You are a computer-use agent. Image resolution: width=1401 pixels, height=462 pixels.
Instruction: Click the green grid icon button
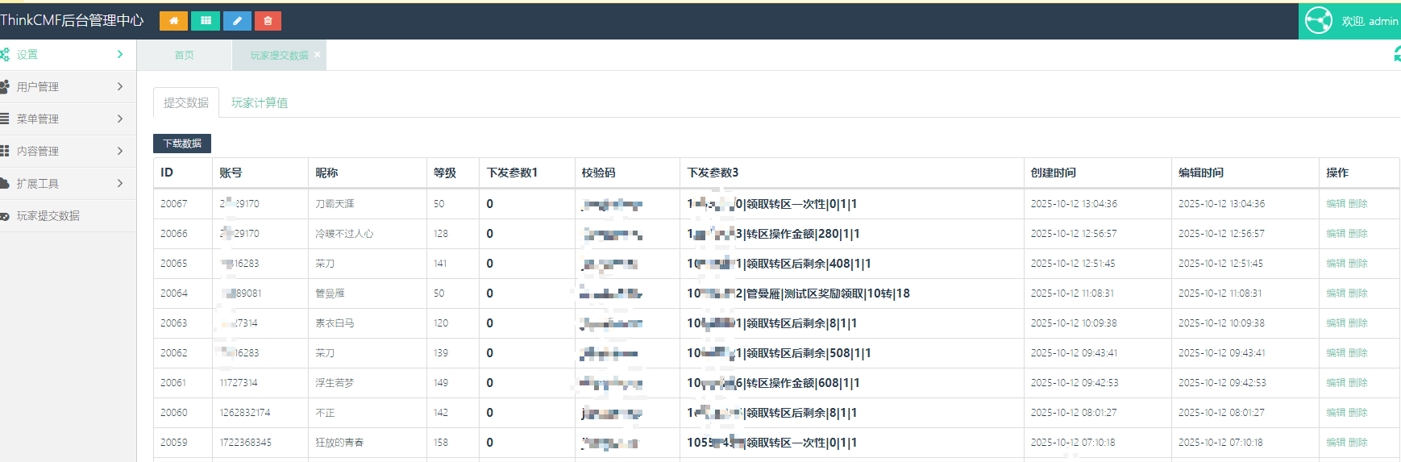(206, 21)
